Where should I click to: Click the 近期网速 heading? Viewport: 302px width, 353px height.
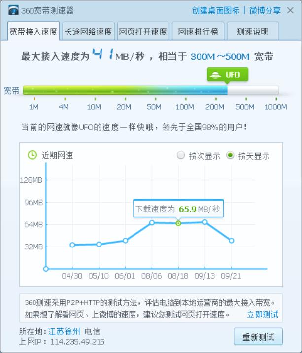pos(57,156)
